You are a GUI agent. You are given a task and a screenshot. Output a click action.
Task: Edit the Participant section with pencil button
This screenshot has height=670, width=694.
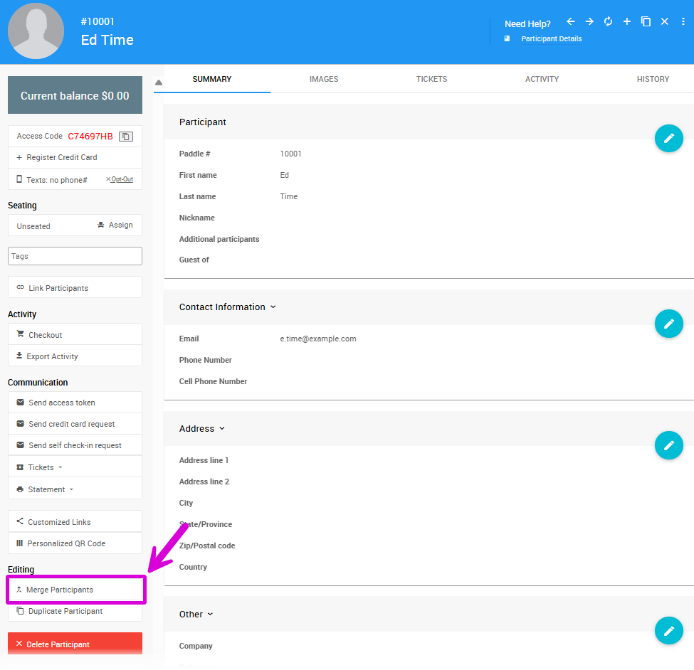click(668, 139)
